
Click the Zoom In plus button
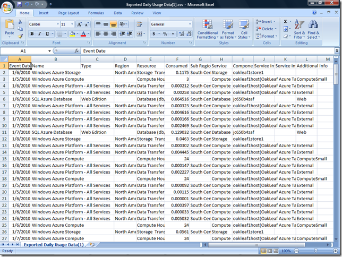pyautogui.click(x=336, y=251)
